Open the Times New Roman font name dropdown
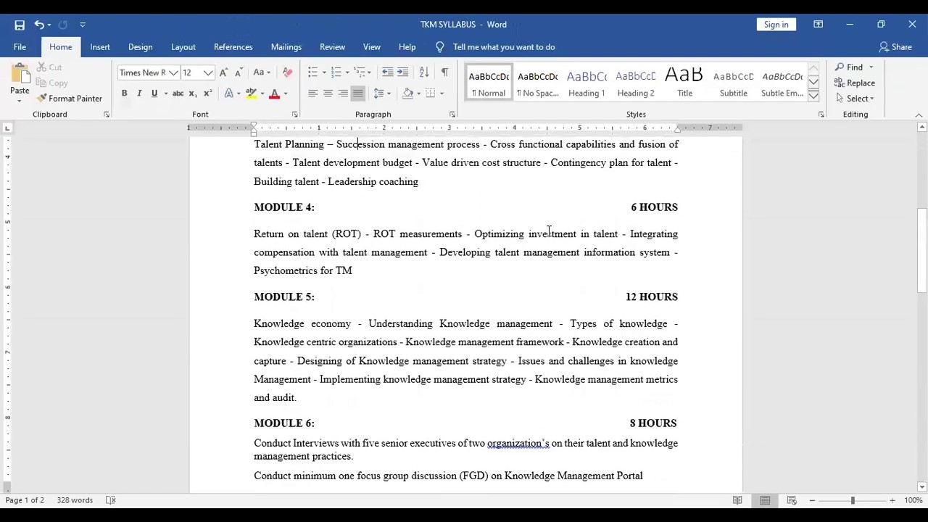The image size is (928, 522). point(173,72)
